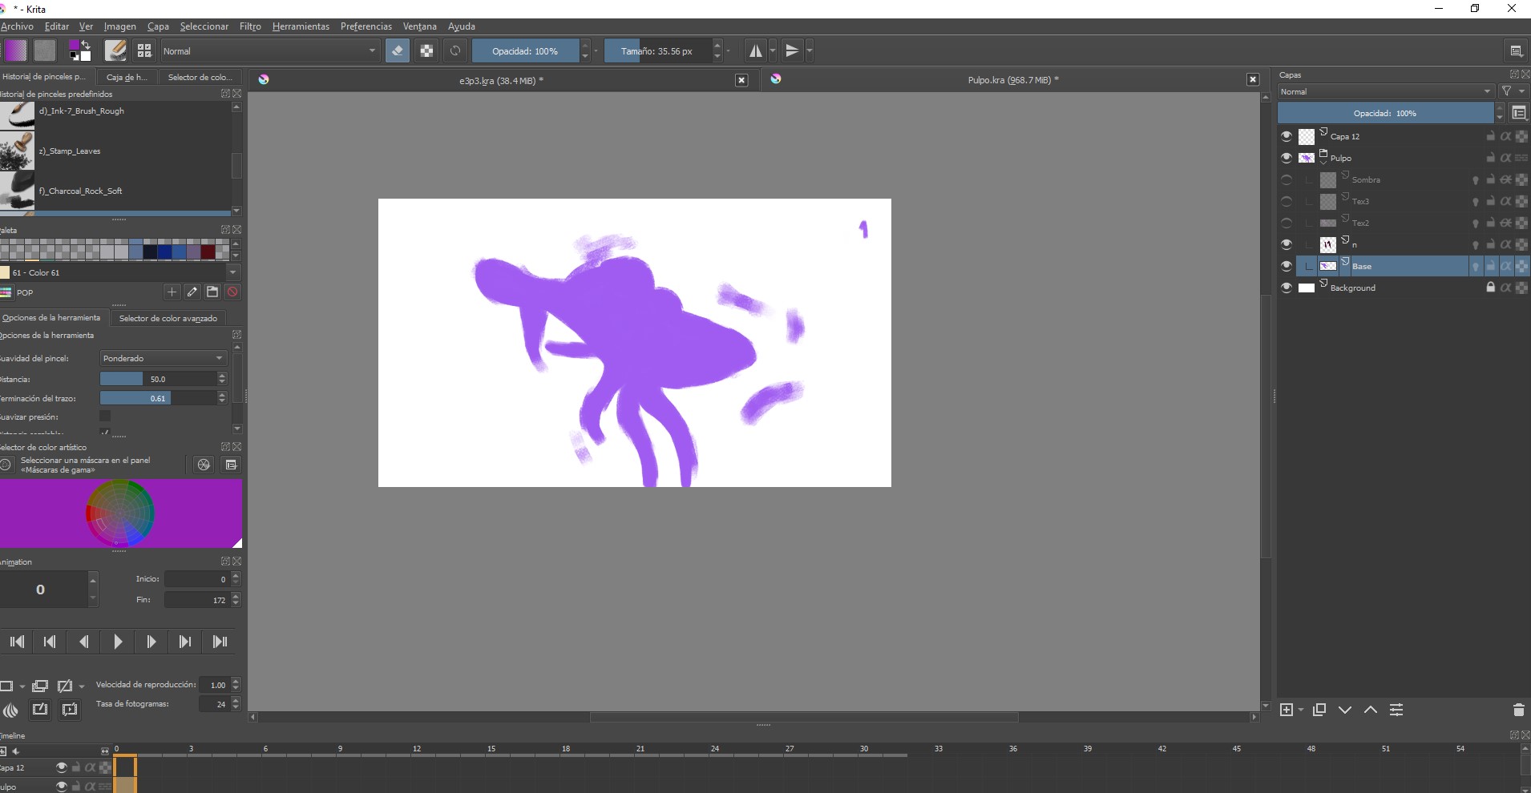The height and width of the screenshot is (793, 1531).
Task: Delete layer with the trash icon
Action: click(x=1518, y=710)
